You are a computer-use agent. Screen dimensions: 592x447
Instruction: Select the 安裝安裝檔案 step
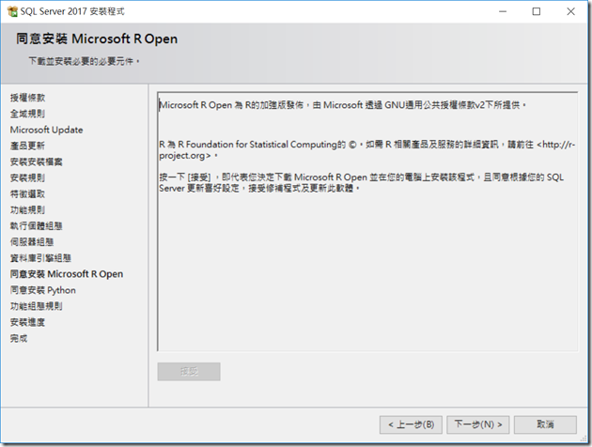pyautogui.click(x=37, y=162)
